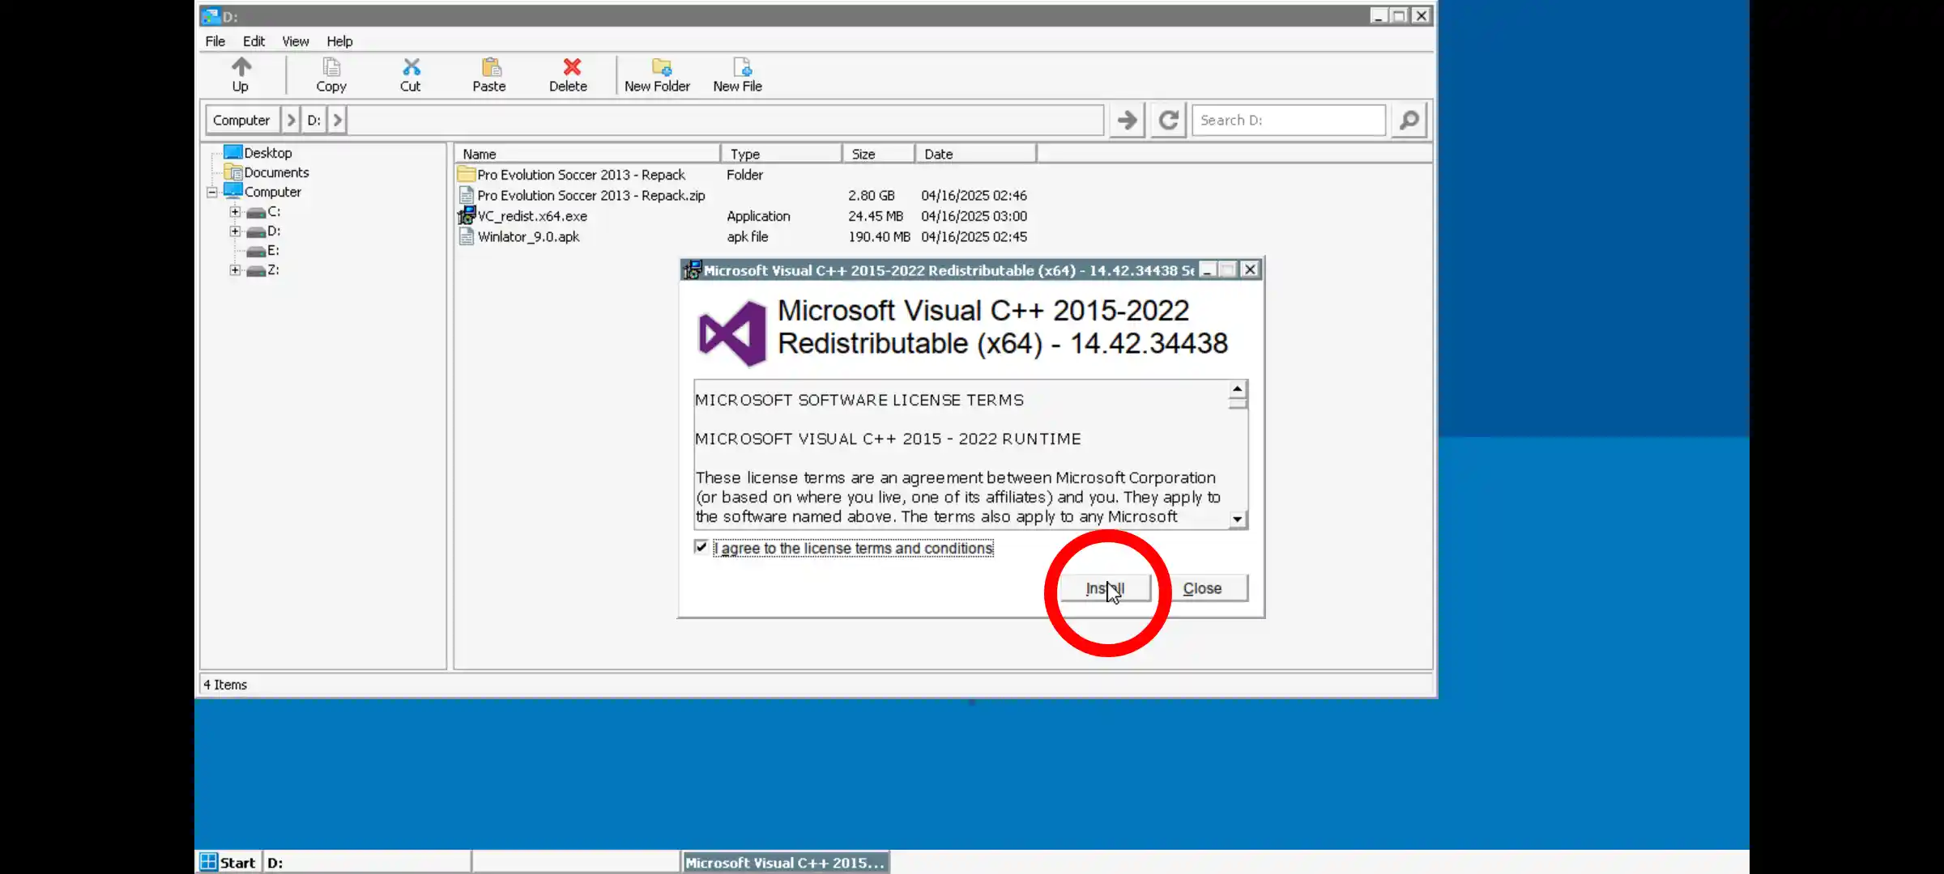Image resolution: width=1944 pixels, height=874 pixels.
Task: Uncheck 'I agree to the license terms and conditions'
Action: tap(700, 548)
